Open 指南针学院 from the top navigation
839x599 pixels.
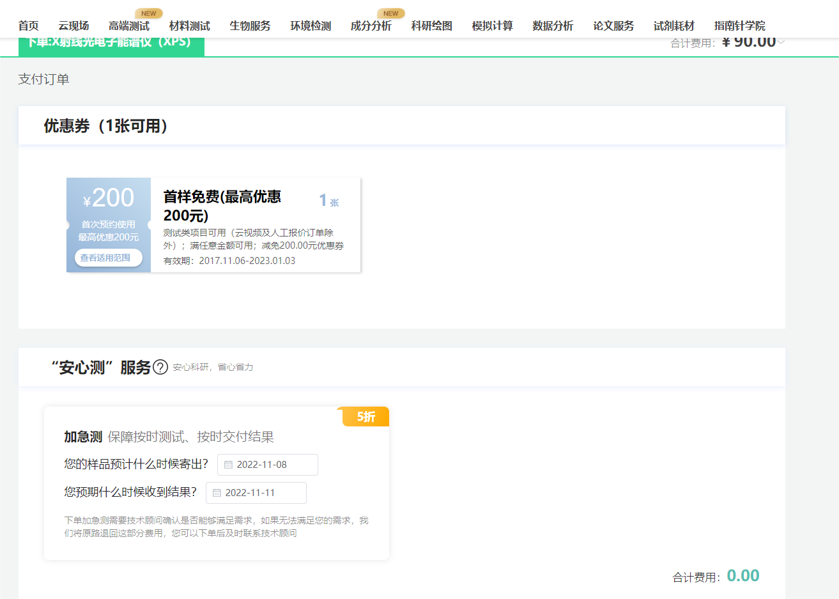739,26
